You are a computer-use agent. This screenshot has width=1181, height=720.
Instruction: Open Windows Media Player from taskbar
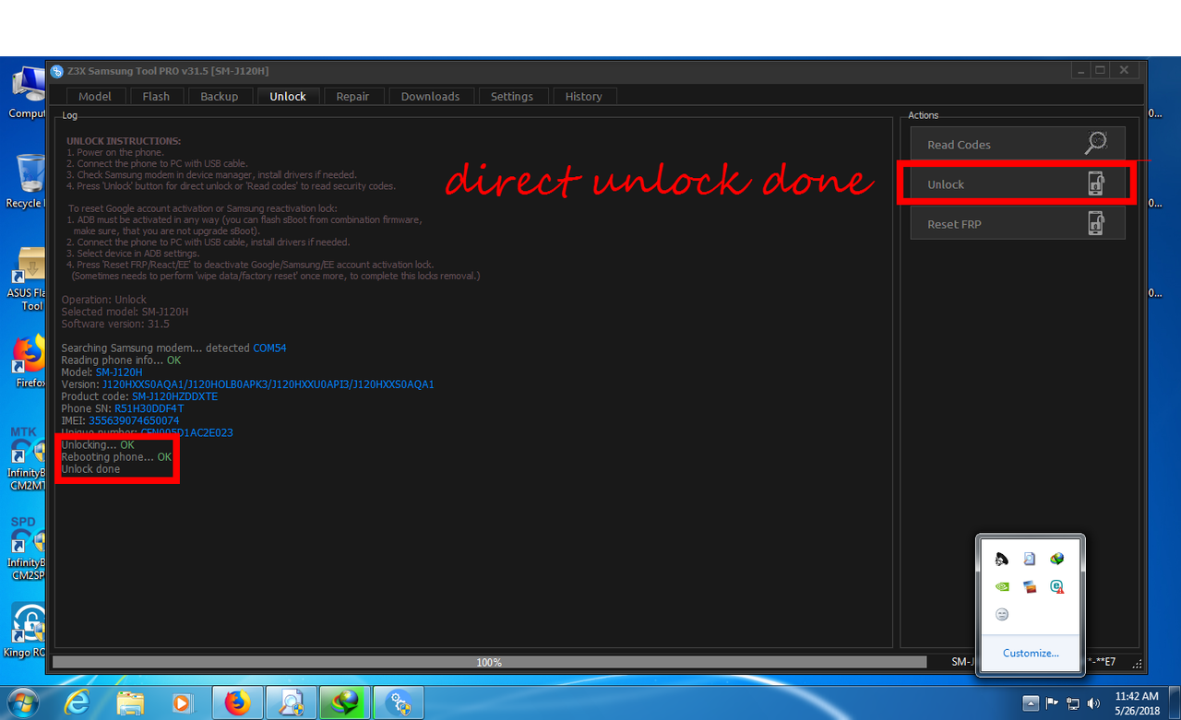pos(183,702)
